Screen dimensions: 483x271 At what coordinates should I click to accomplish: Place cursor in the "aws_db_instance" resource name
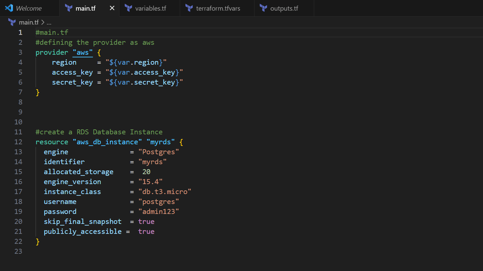pyautogui.click(x=107, y=142)
